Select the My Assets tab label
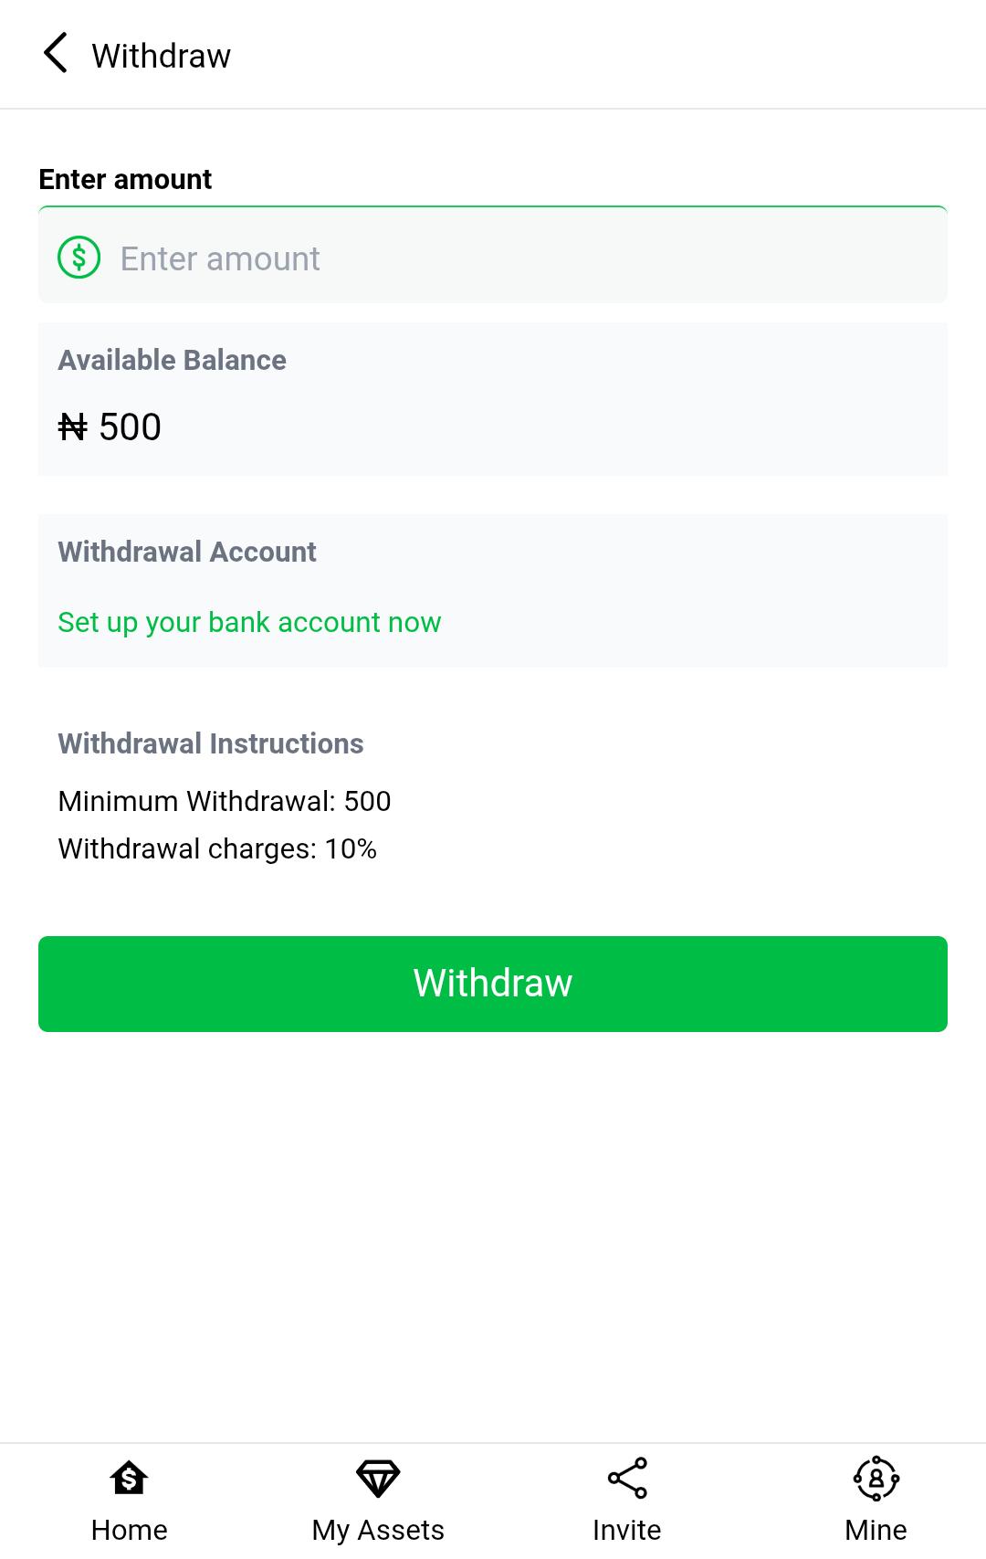This screenshot has width=986, height=1559. 376,1530
